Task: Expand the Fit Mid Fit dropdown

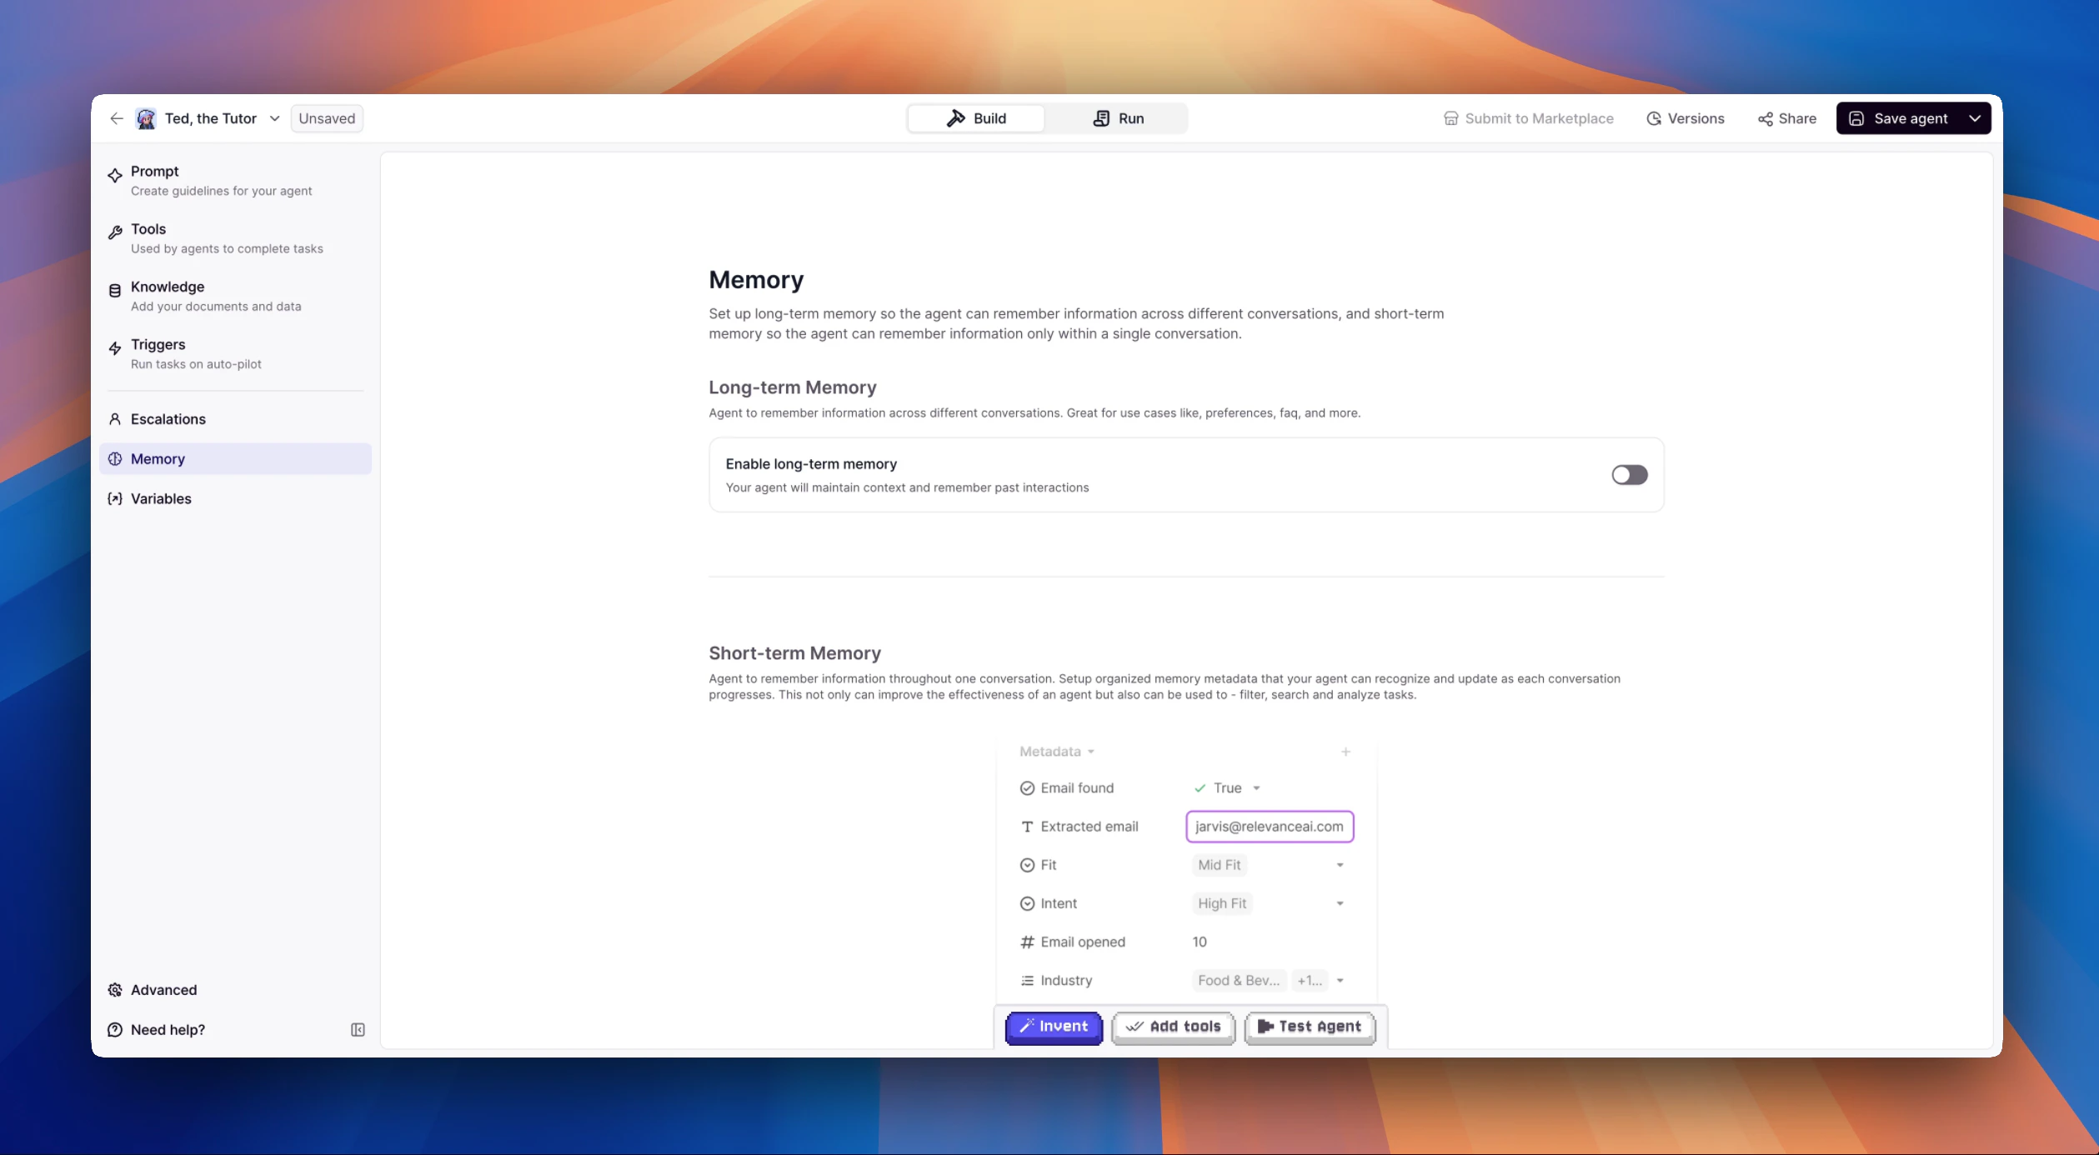Action: point(1340,865)
